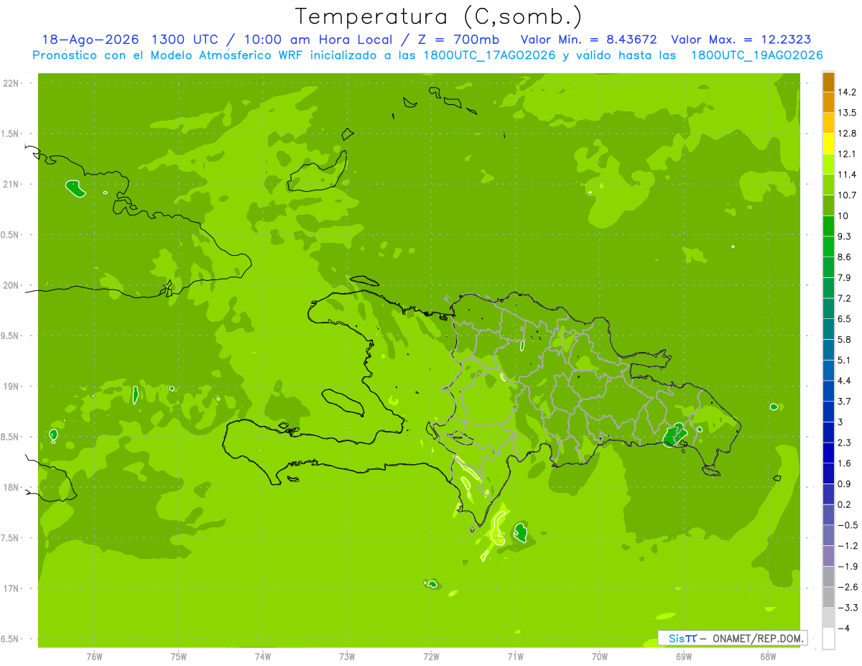The height and width of the screenshot is (666, 862).
Task: Click the "75W" longitude label
Action: coord(179,656)
